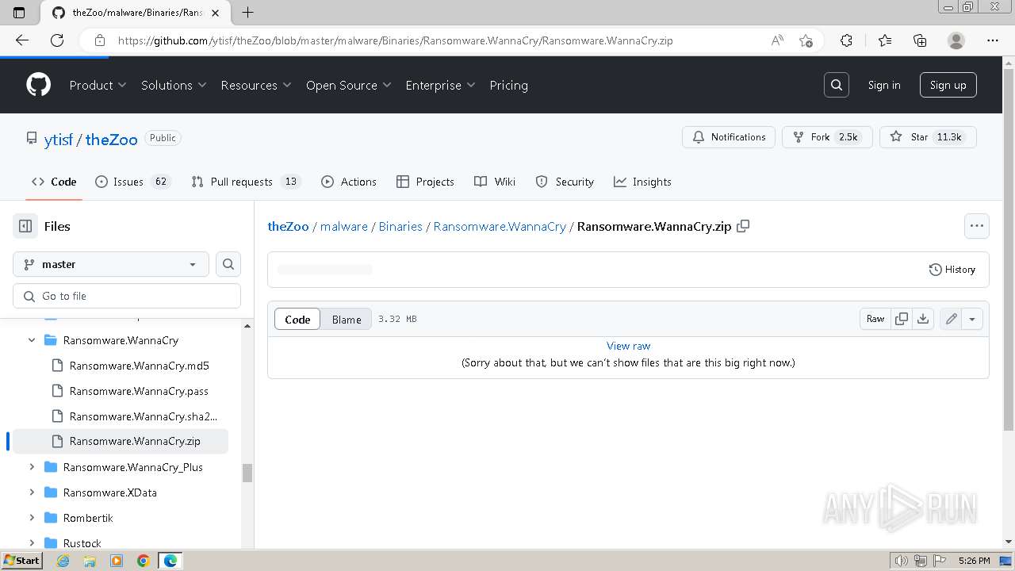1015x571 pixels.
Task: Navigate to malware breadcrumb
Action: click(x=344, y=226)
